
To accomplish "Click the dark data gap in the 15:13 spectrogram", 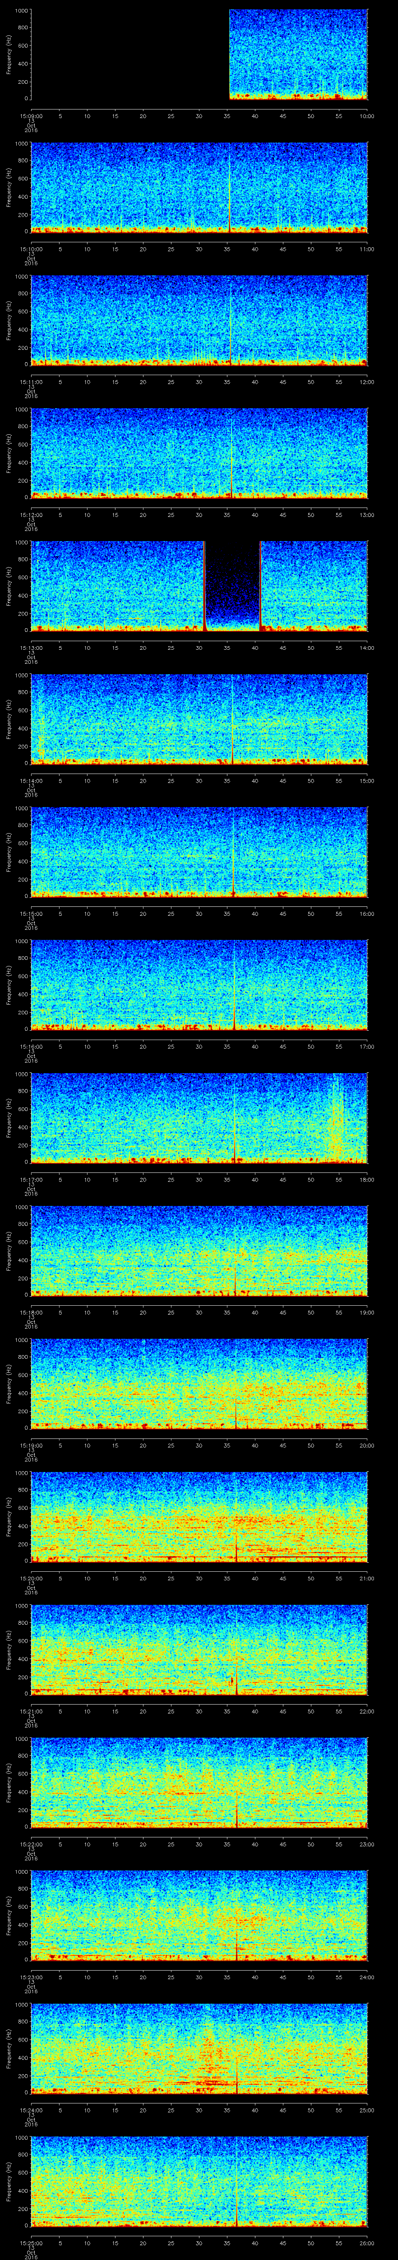I will pyautogui.click(x=233, y=586).
